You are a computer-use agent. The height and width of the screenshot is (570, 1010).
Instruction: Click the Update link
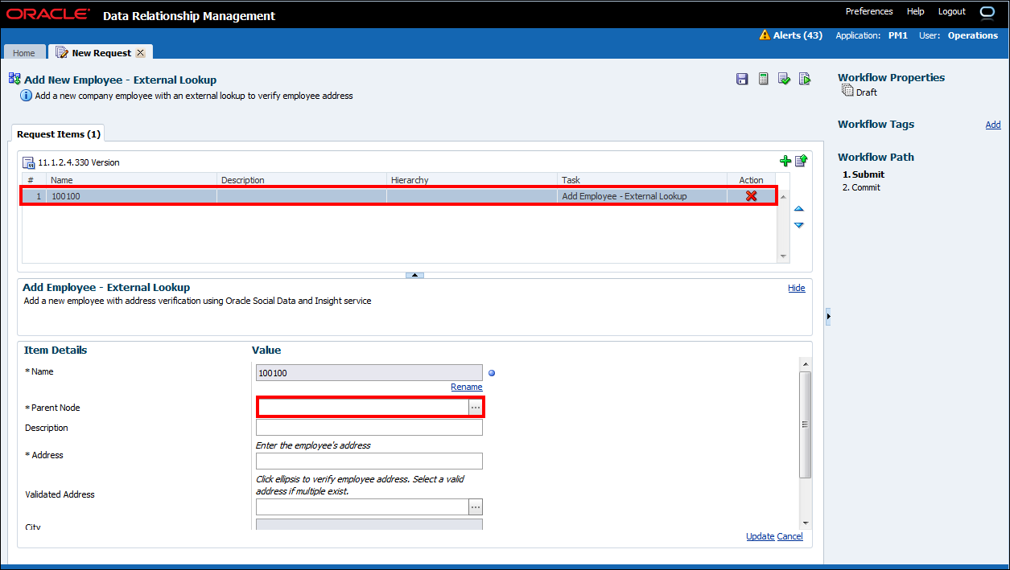[x=760, y=537]
